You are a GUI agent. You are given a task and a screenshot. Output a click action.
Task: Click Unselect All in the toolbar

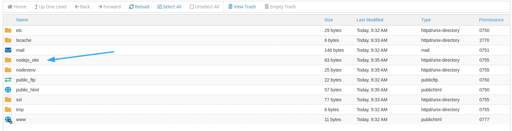tap(204, 7)
